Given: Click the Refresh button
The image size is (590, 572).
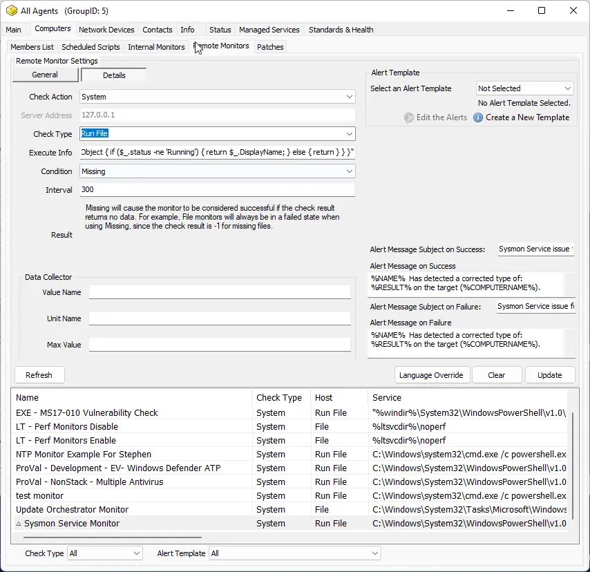Looking at the screenshot, I should click(x=39, y=375).
